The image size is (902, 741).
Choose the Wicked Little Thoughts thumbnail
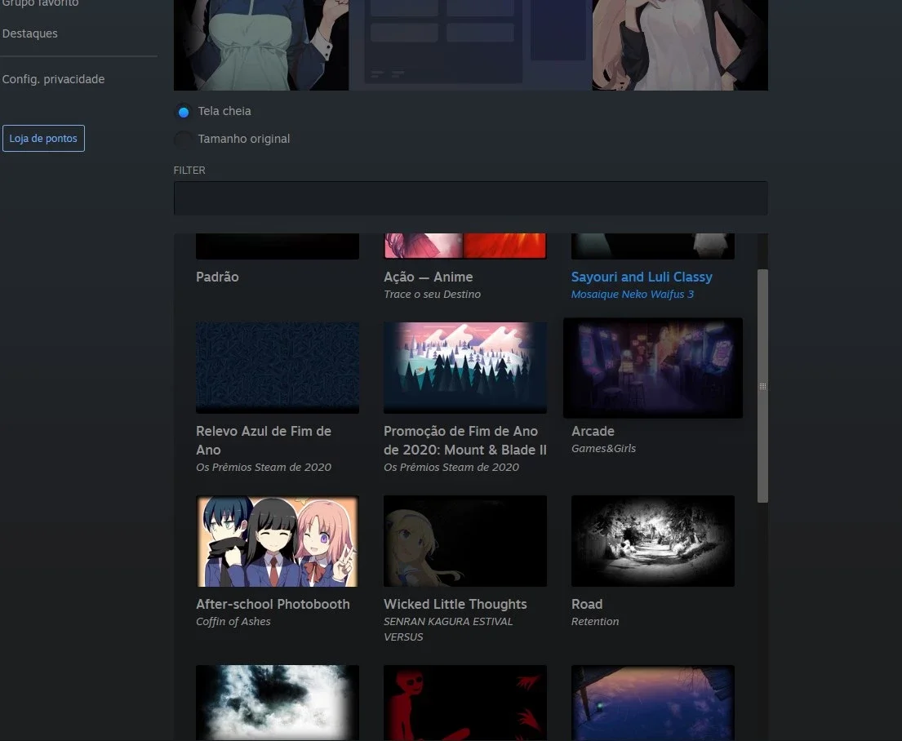click(x=465, y=541)
